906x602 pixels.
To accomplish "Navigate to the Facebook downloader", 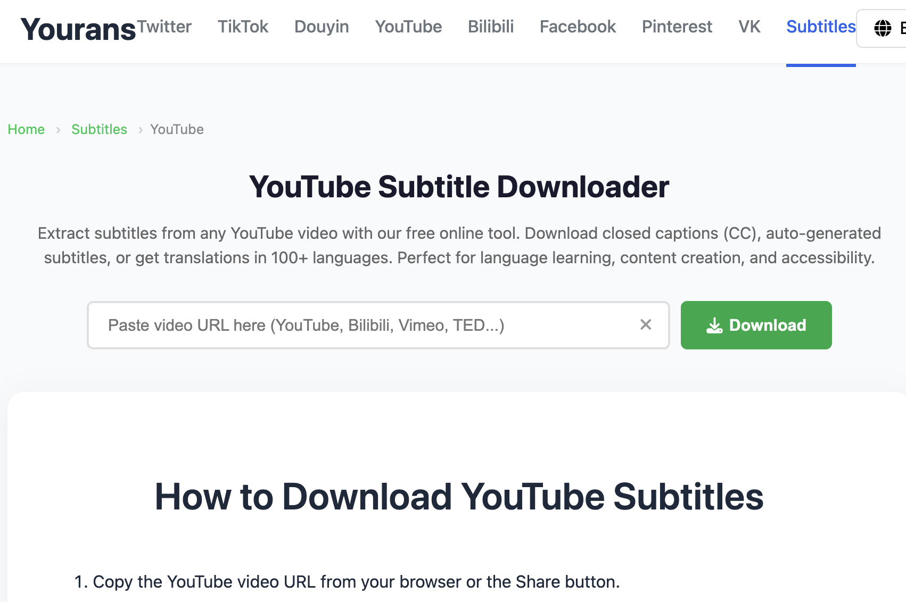I will (x=578, y=27).
